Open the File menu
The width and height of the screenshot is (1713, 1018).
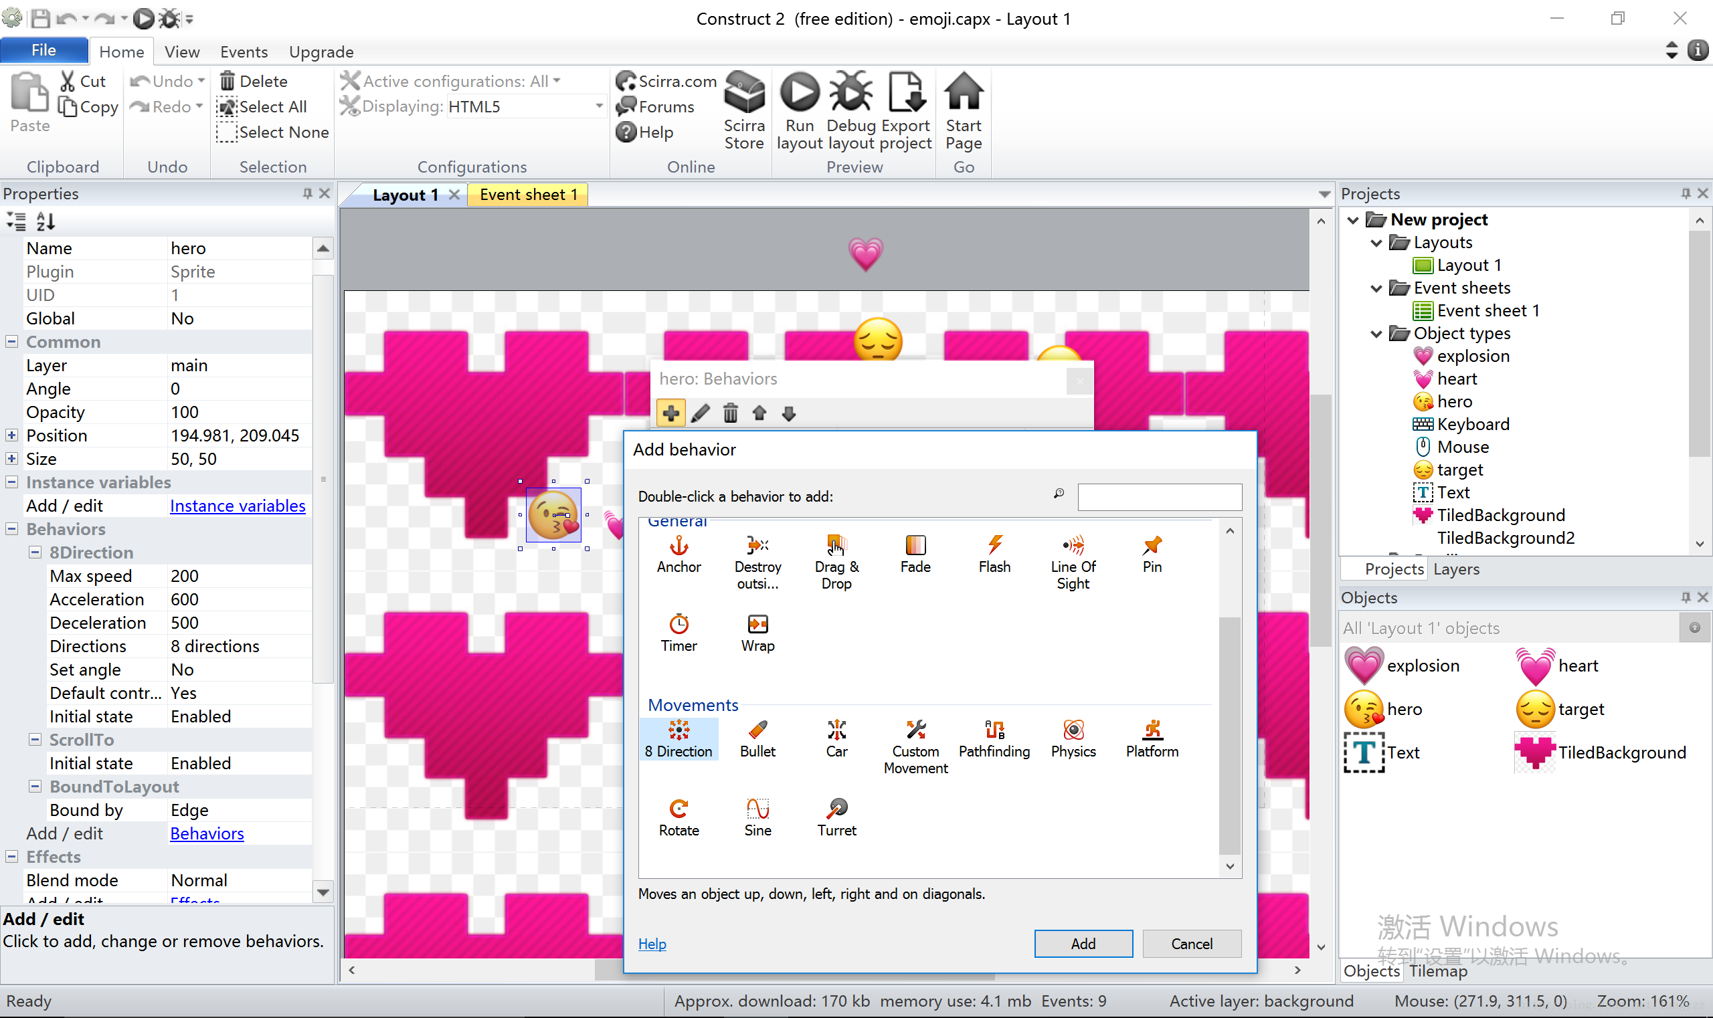[x=43, y=50]
